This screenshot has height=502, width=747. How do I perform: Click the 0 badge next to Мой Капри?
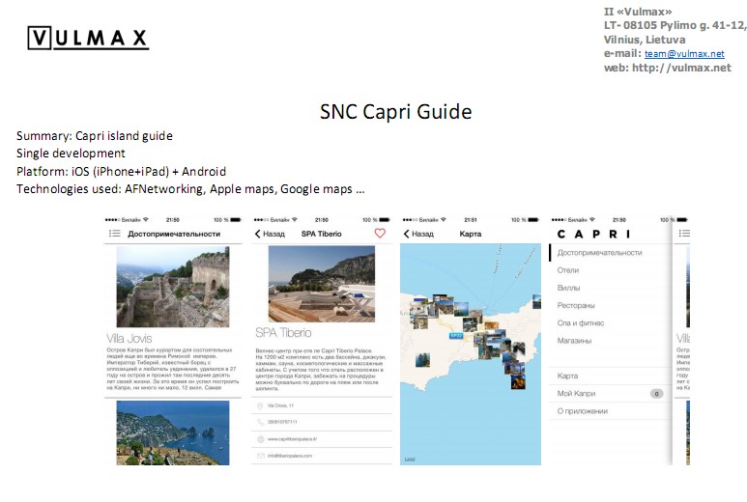pyautogui.click(x=656, y=394)
